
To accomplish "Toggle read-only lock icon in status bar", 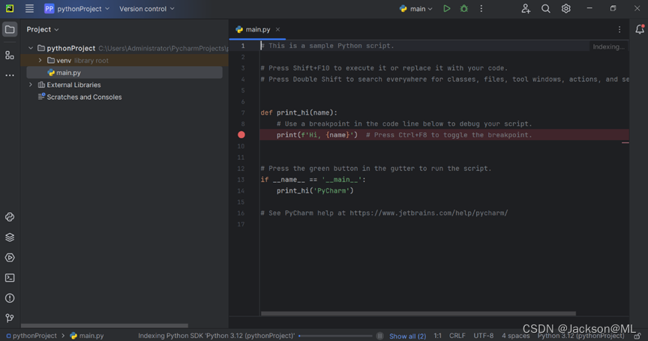I will coord(637,336).
